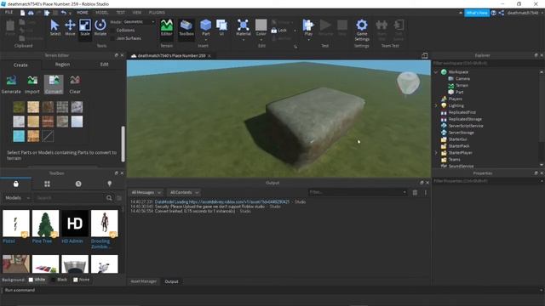Open the Creations tab in Toolbox
This screenshot has width=545, height=306.
(110, 184)
